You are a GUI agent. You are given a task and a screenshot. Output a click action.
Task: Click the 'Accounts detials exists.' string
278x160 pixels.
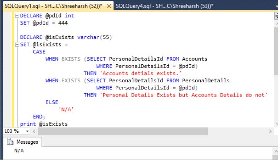point(141,74)
